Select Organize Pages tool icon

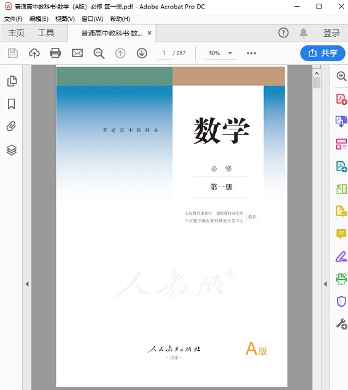pyautogui.click(x=341, y=144)
